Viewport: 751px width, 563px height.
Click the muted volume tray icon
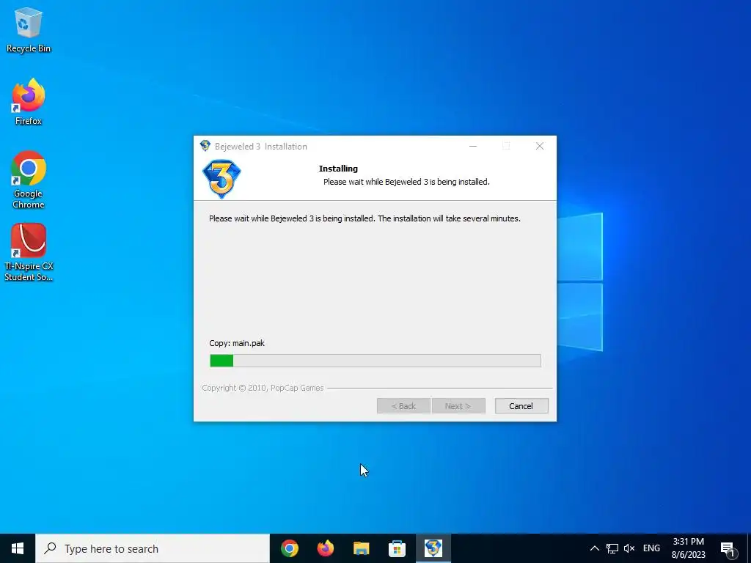tap(629, 548)
